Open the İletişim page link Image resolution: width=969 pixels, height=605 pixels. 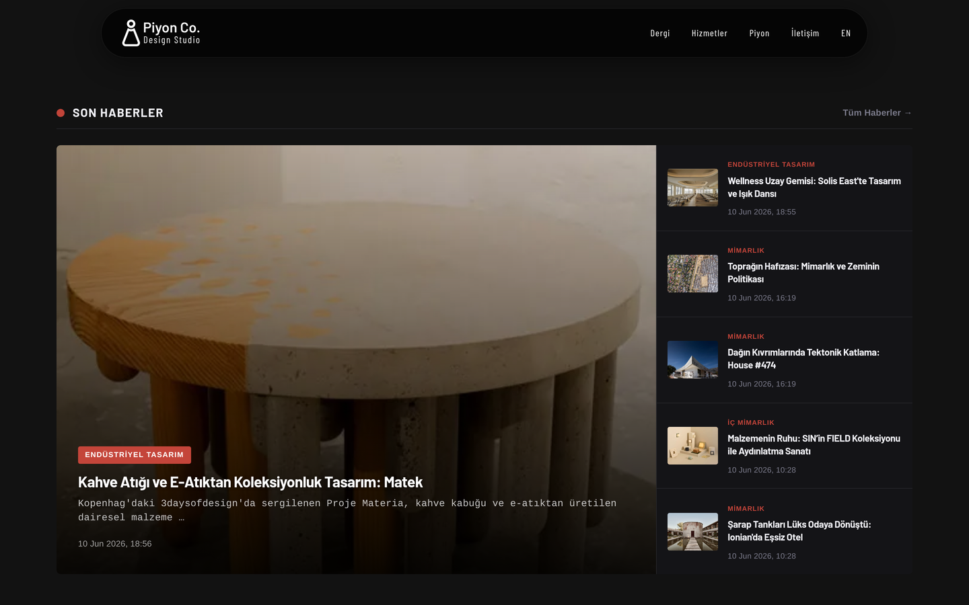[805, 33]
